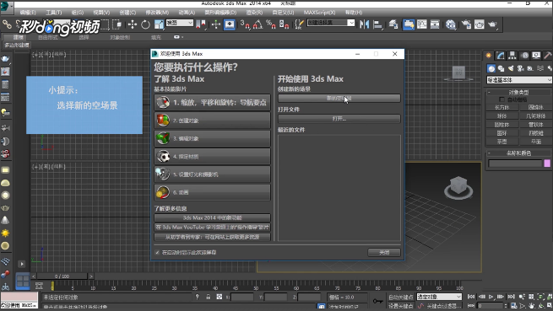The height and width of the screenshot is (311, 553).
Task: Open the Group (组) menu
Action: click(77, 13)
